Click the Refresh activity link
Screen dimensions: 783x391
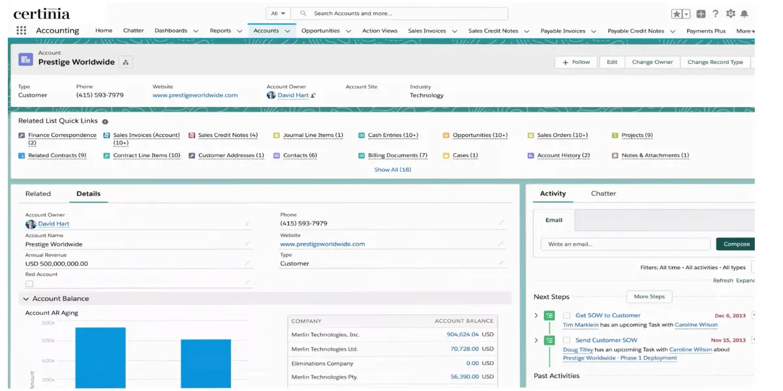pyautogui.click(x=723, y=280)
